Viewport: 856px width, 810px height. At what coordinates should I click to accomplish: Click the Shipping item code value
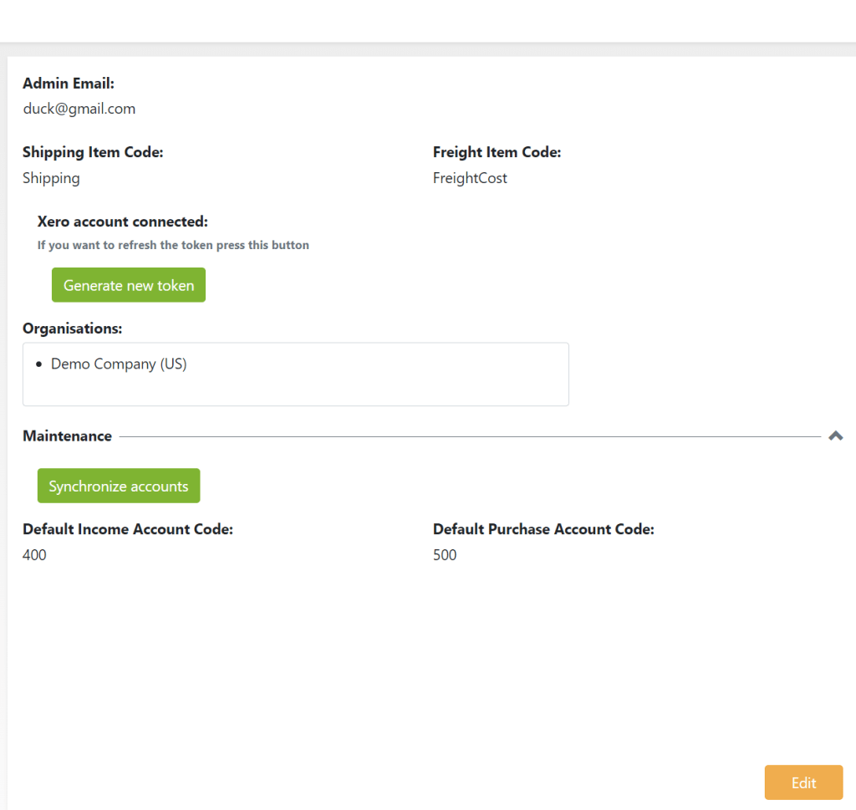[x=52, y=178]
